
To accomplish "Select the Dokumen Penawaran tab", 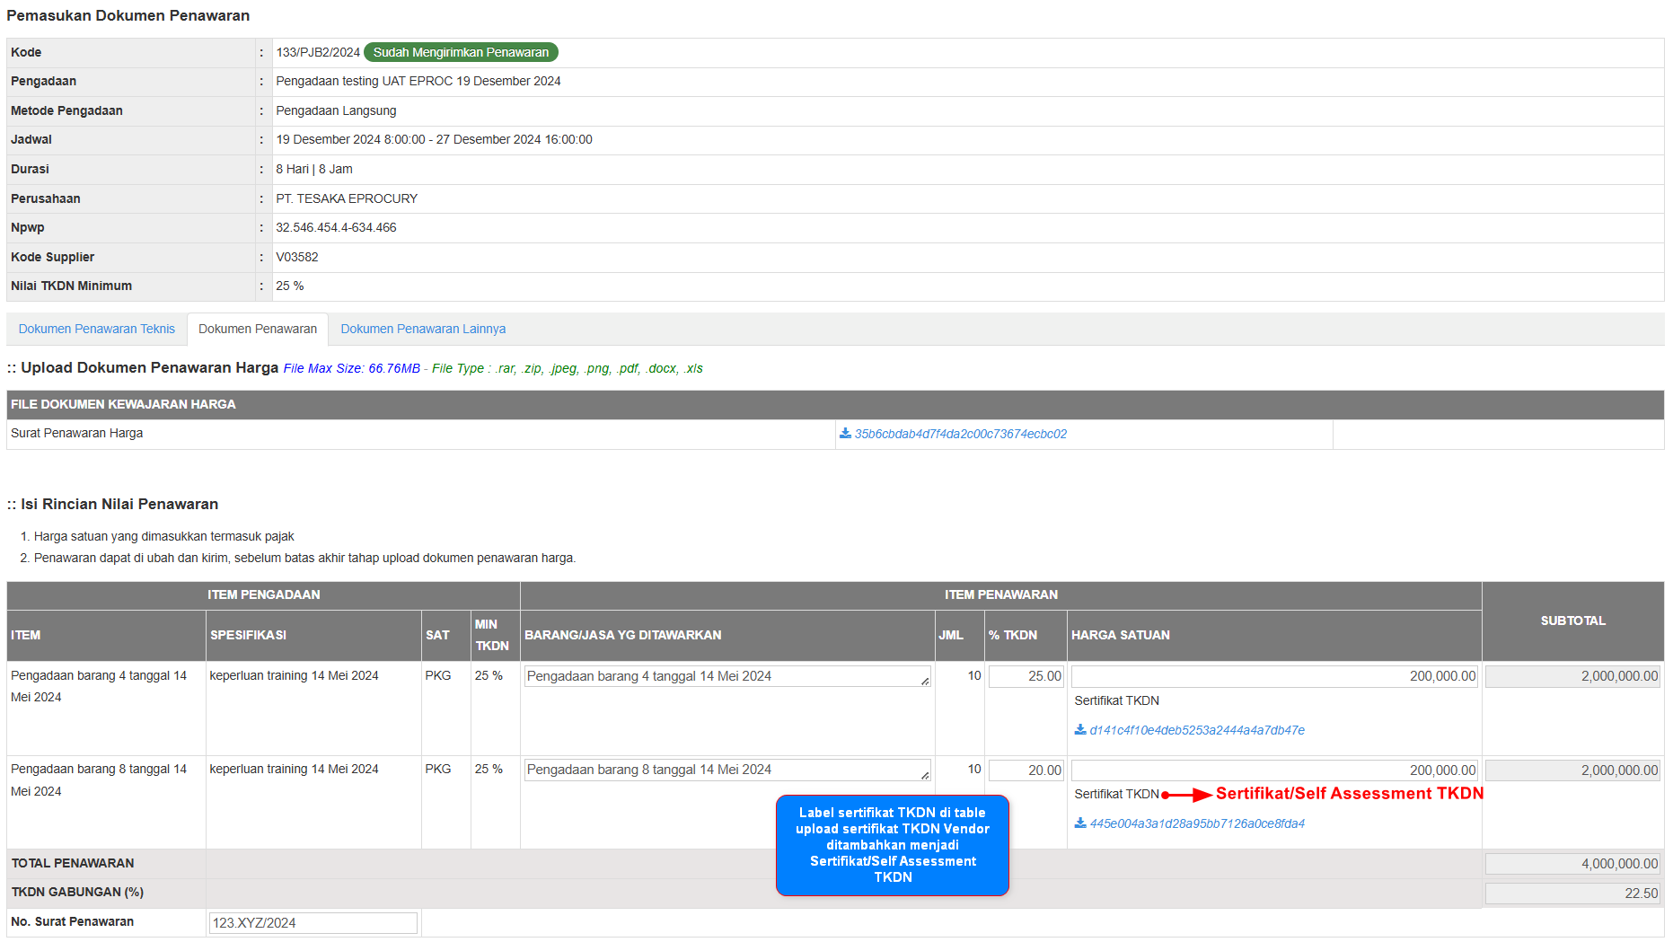I will (258, 330).
